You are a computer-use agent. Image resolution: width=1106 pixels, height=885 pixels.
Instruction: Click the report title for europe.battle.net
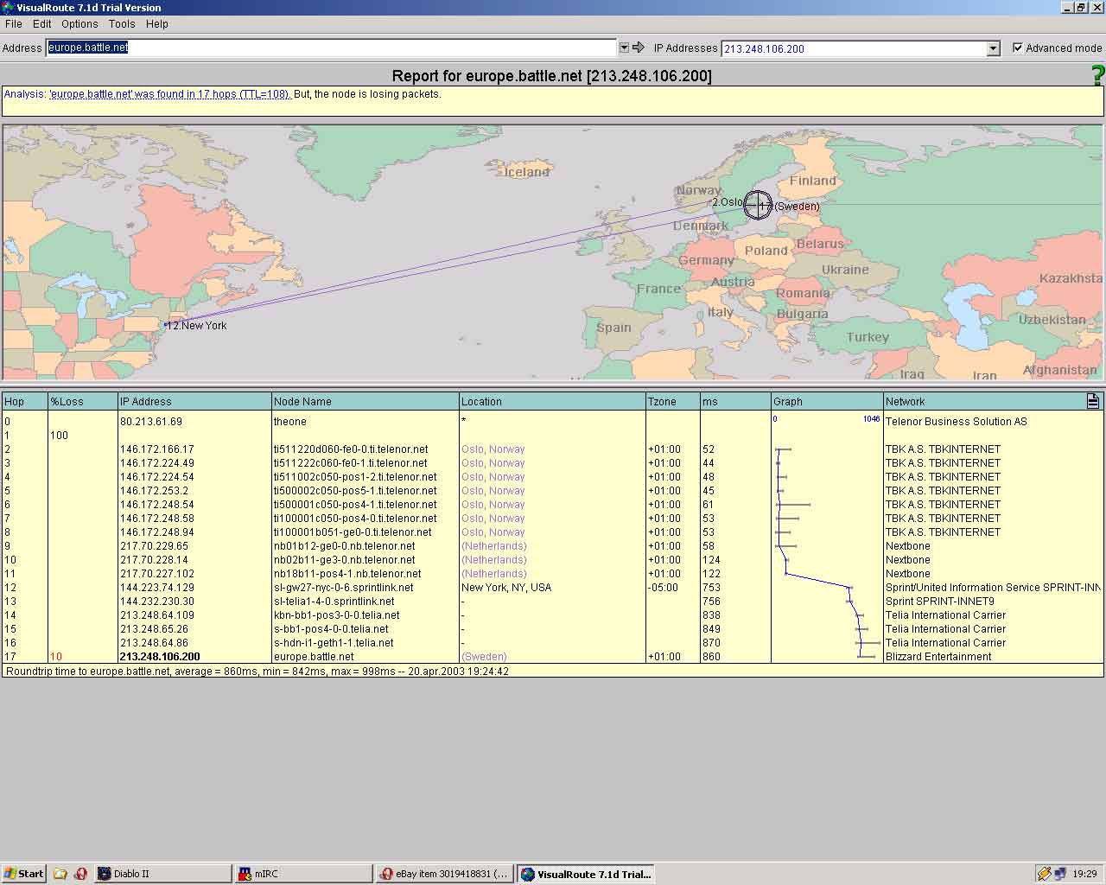552,76
